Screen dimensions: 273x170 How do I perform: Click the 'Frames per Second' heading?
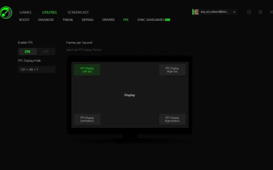tap(79, 43)
